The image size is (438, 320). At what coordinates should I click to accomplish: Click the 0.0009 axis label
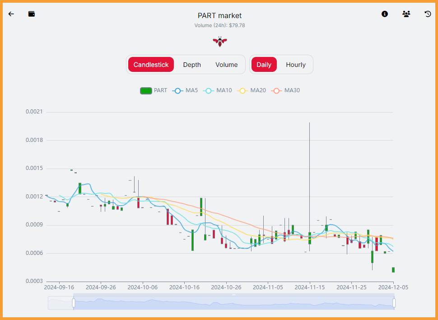pos(34,225)
